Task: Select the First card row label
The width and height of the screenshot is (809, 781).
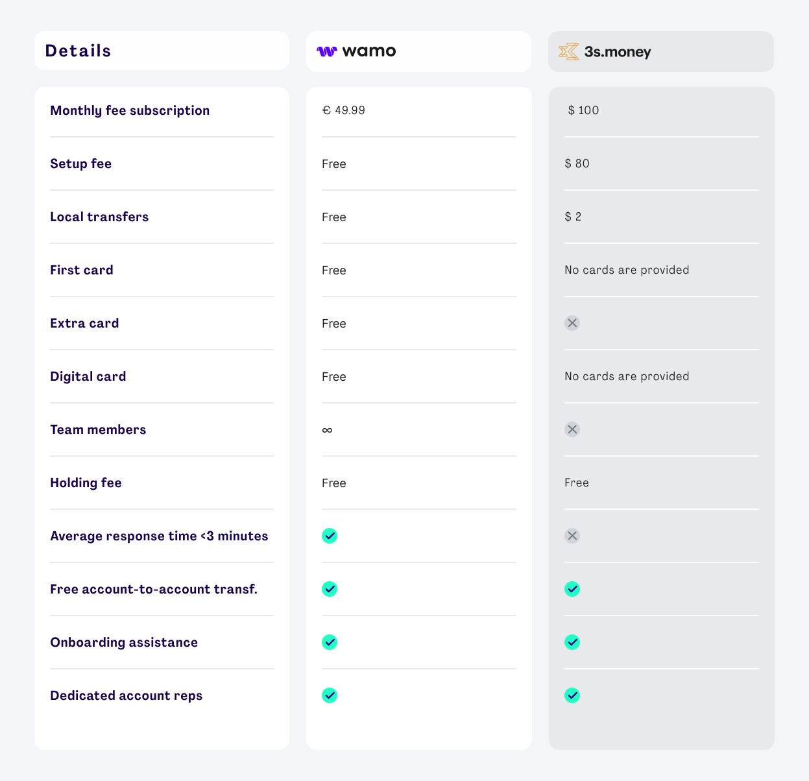Action: (82, 270)
